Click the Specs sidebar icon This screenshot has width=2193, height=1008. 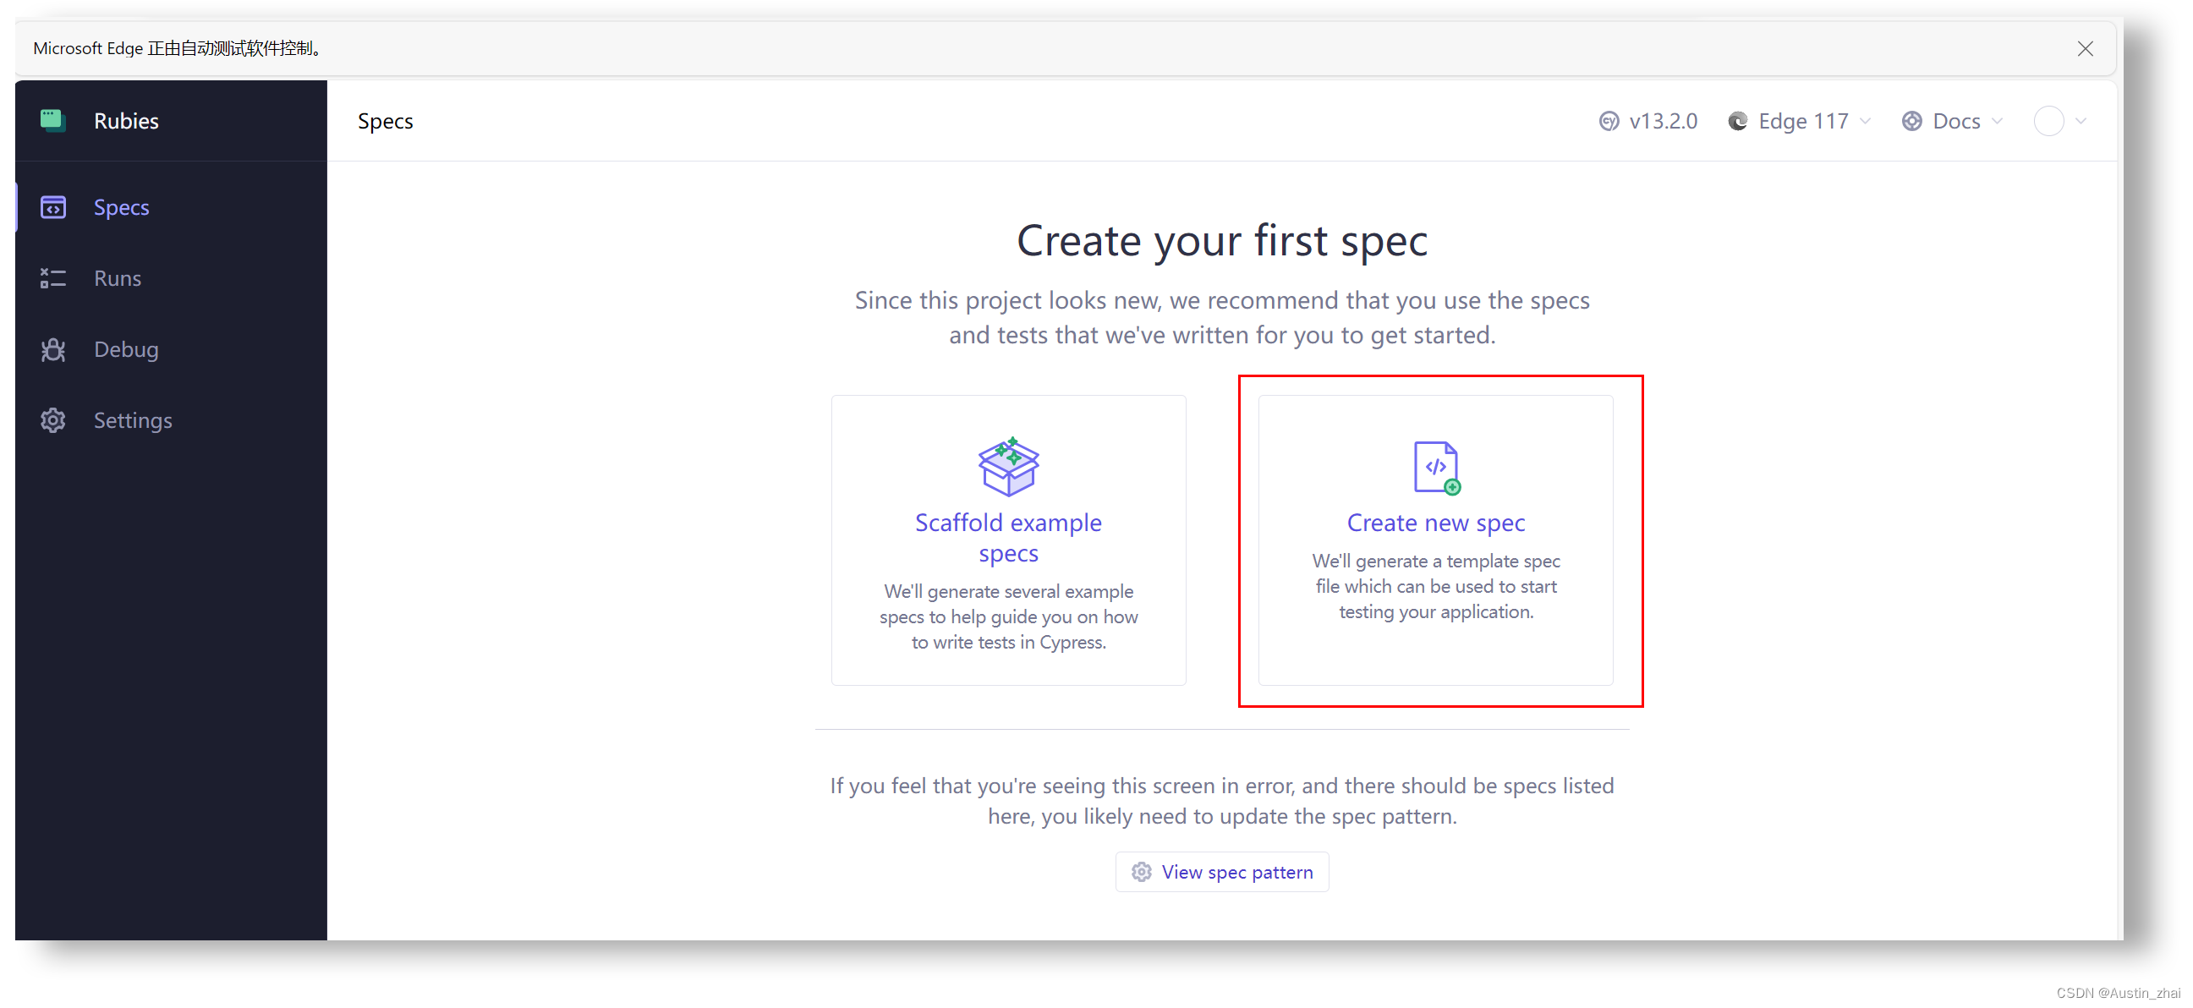pos(56,205)
